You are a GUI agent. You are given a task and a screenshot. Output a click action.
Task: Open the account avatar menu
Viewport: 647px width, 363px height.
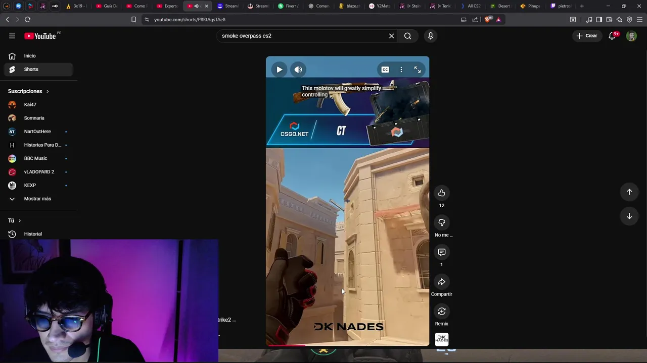pos(631,36)
